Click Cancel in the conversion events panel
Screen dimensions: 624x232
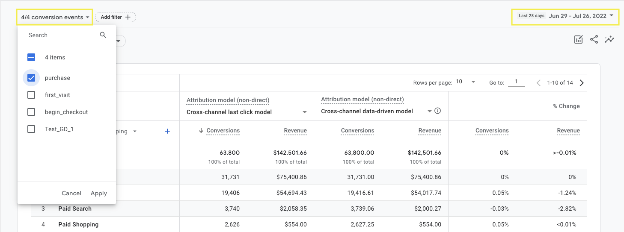pyautogui.click(x=71, y=193)
